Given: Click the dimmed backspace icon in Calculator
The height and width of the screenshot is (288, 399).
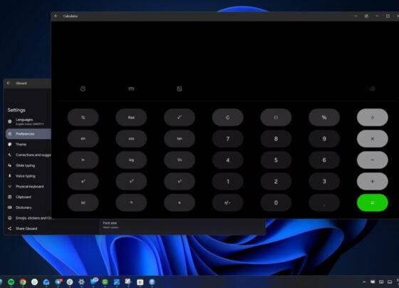Looking at the screenshot, I should 372,89.
